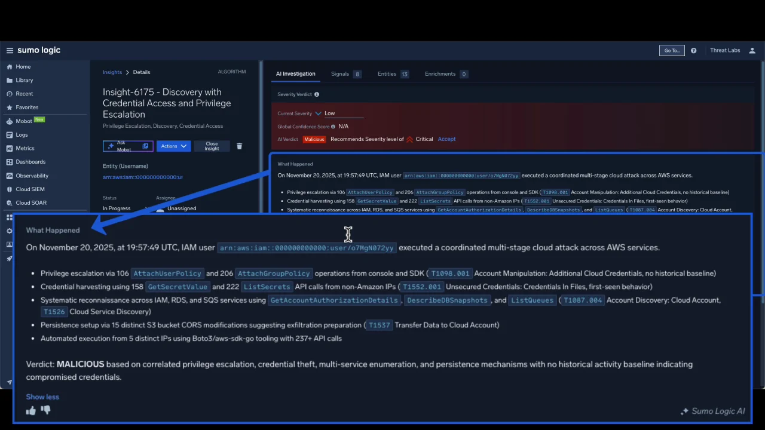This screenshot has width=765, height=430.
Task: Open Cloud SIEM from the sidebar
Action: click(x=30, y=189)
